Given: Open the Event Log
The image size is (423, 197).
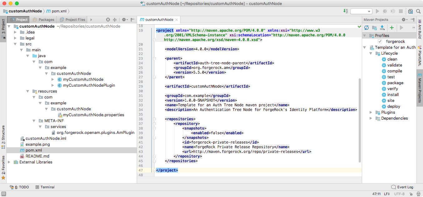Looking at the screenshot, I should click(x=402, y=187).
